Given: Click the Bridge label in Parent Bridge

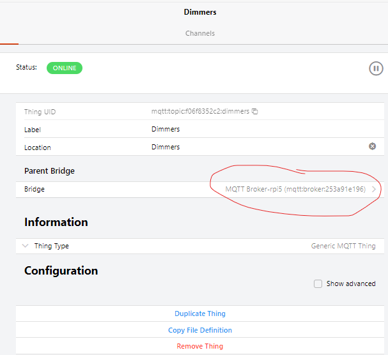Looking at the screenshot, I should click(x=35, y=190).
